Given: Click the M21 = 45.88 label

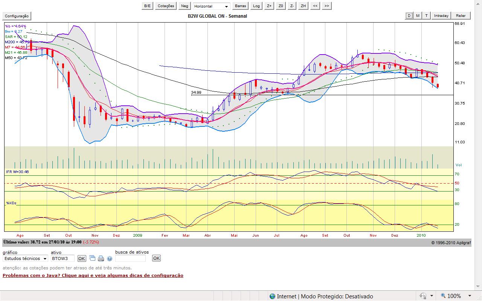Looking at the screenshot, I should (16, 53).
